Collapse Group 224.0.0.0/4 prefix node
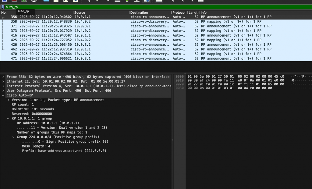The image size is (312, 189). (x=13, y=137)
